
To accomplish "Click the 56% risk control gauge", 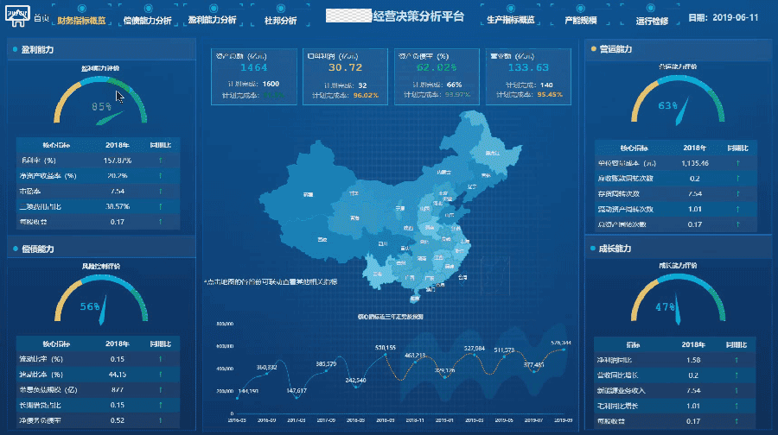I will coord(101,300).
